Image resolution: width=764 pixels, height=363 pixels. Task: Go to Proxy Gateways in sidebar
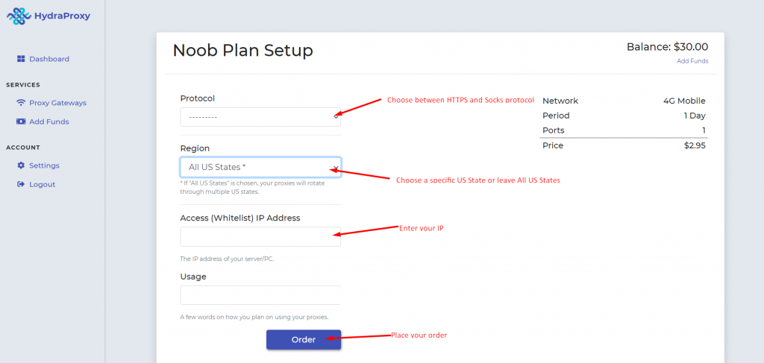[x=57, y=103]
